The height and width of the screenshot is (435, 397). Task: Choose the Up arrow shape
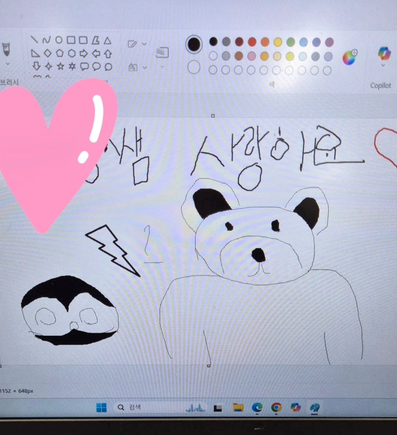coord(108,54)
